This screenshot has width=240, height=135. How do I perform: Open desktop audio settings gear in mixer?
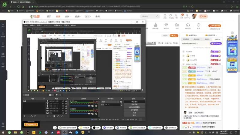[96, 114]
